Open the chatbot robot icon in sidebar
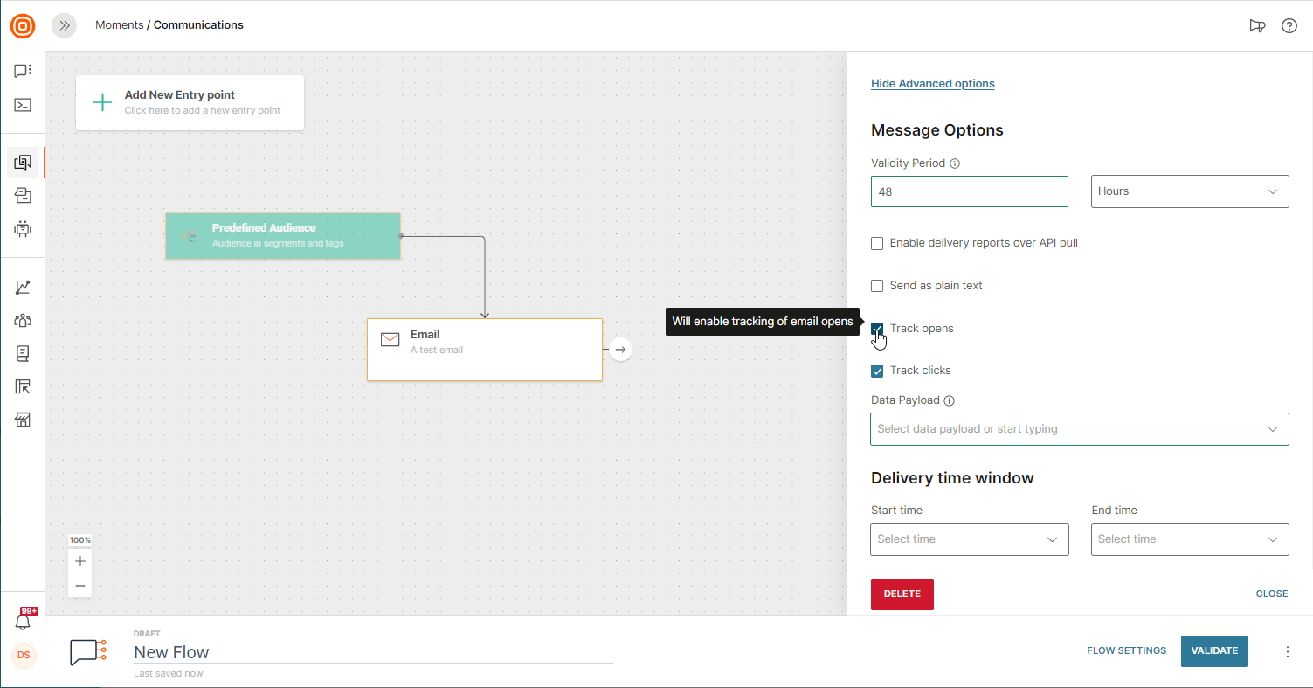Image resolution: width=1313 pixels, height=688 pixels. pyautogui.click(x=23, y=229)
